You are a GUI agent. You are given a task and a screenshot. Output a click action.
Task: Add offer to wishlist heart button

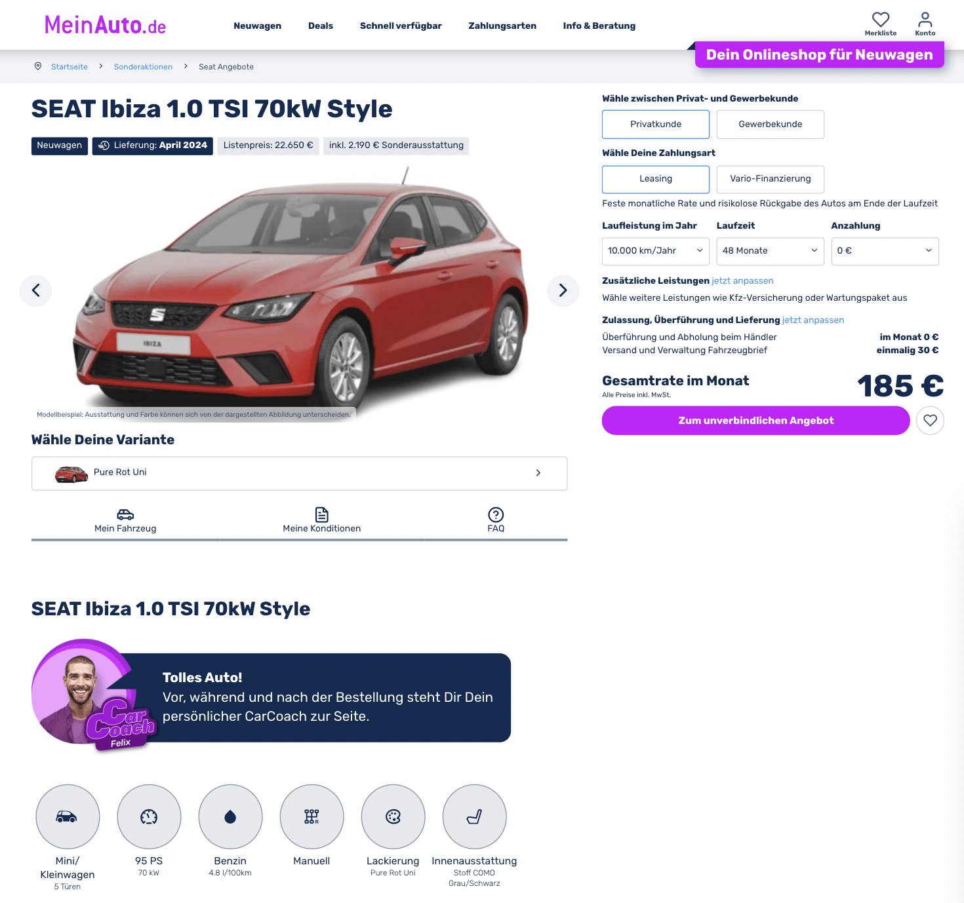930,421
